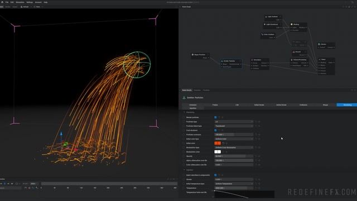The image size is (357, 201).
Task: Open the white Modulation color swatch
Action: (x=218, y=152)
